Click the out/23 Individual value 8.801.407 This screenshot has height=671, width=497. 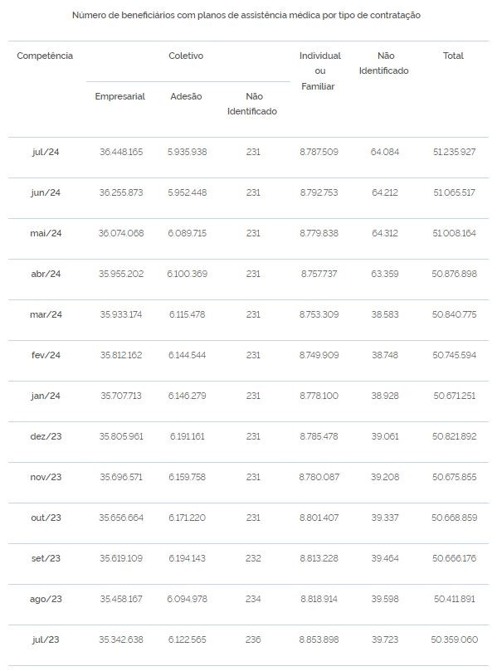[x=319, y=518]
